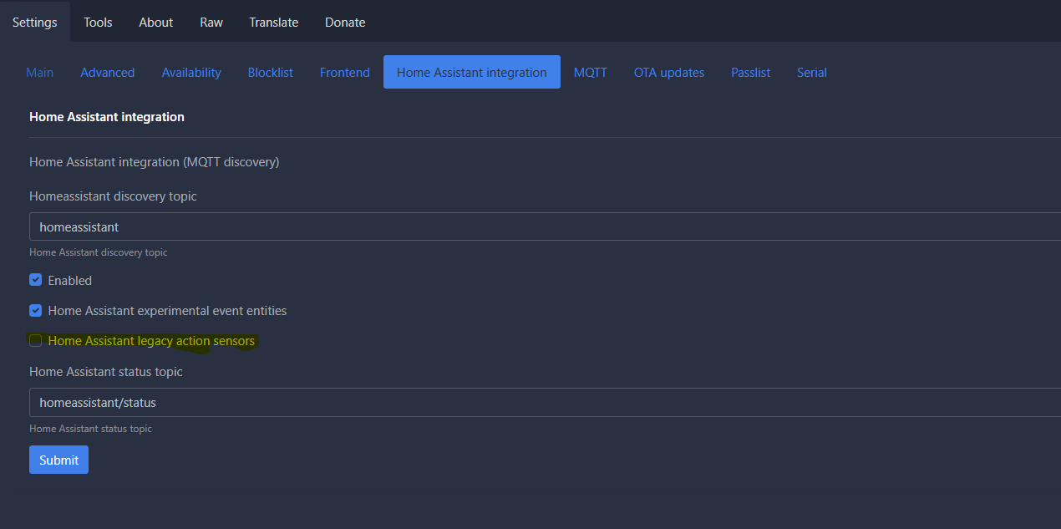Select the Translate menu item
Screen dimensions: 1061x529
[274, 22]
